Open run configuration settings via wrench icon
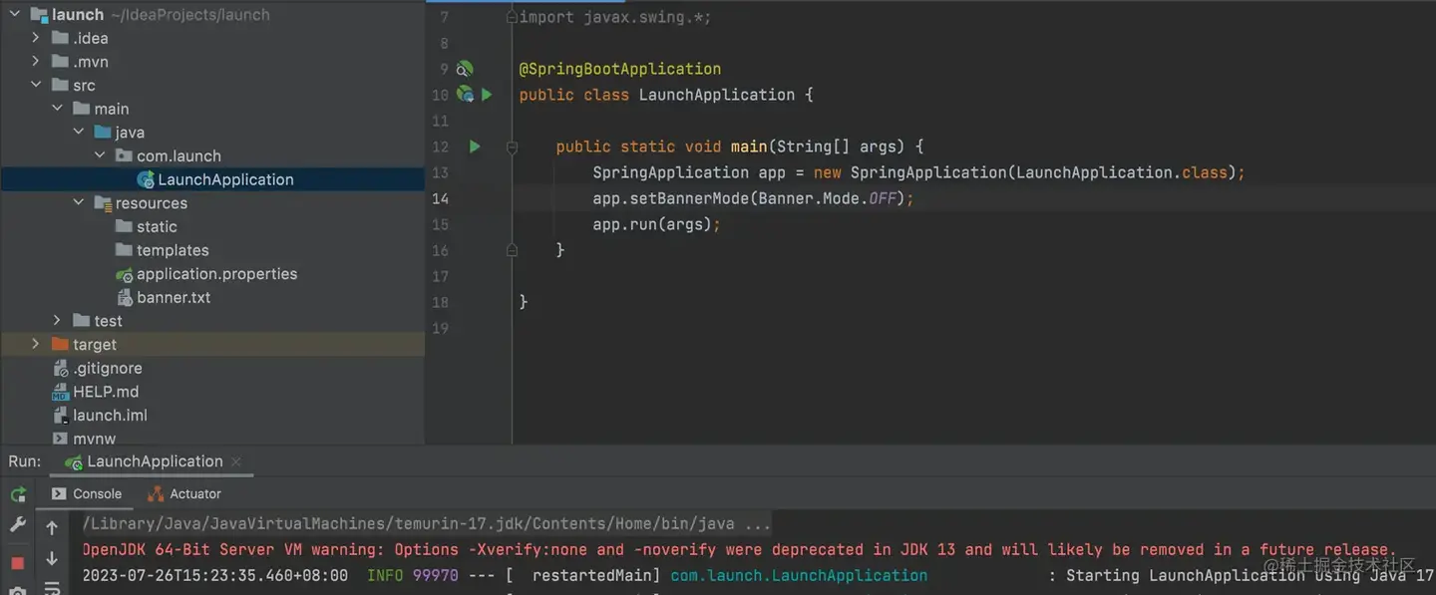Screen dimensions: 1436x595 (17, 523)
